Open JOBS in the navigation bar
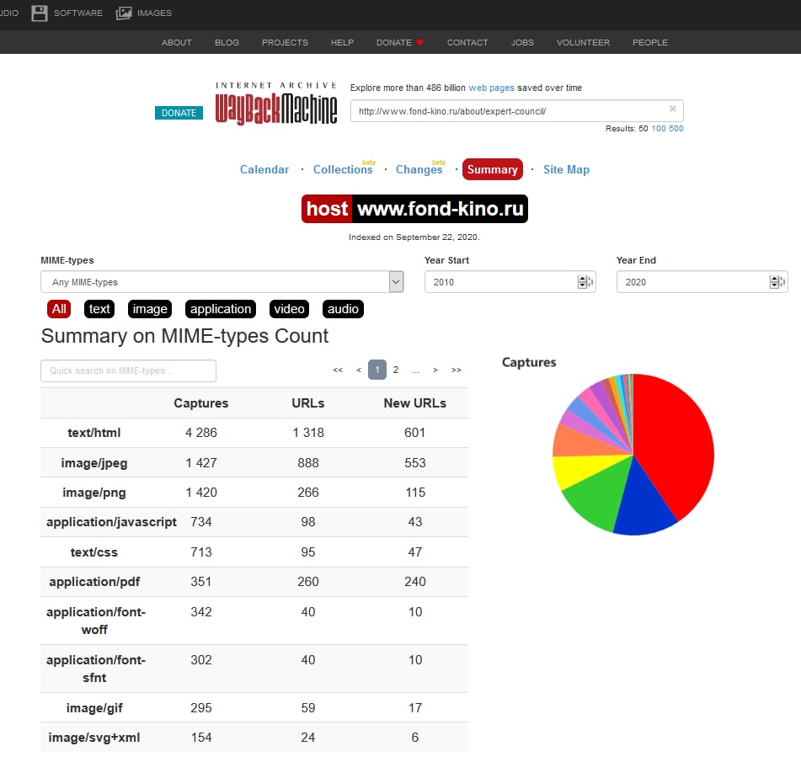 [522, 42]
